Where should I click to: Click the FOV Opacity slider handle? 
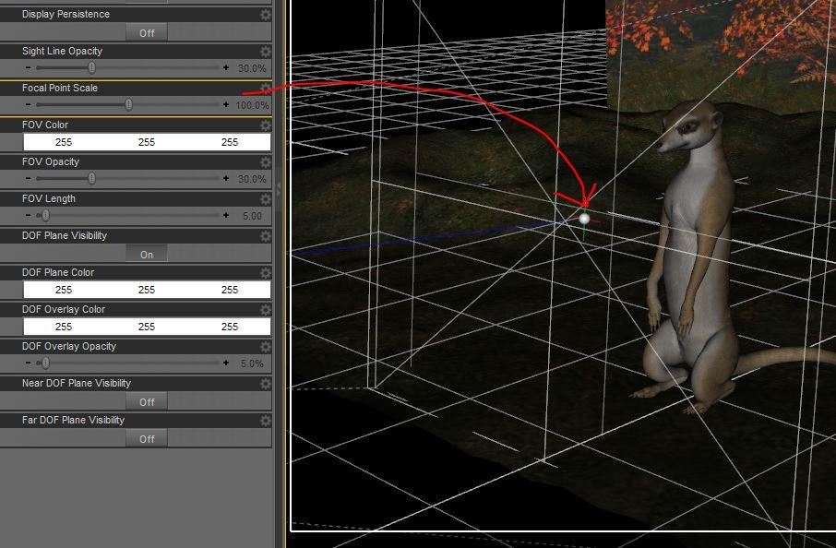tap(91, 178)
